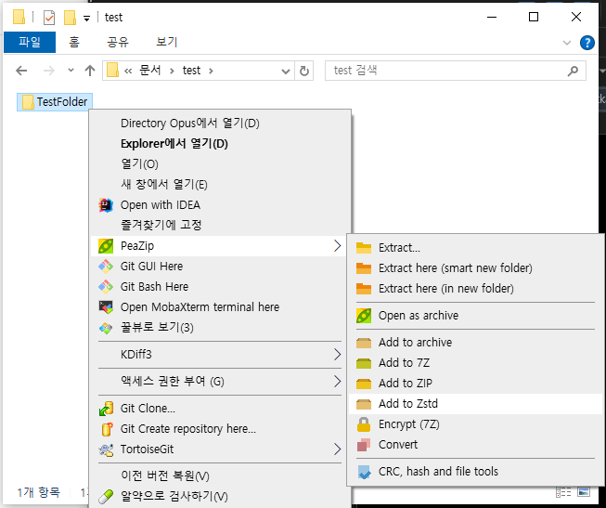Click the TortoiseGit turtle icon
This screenshot has width=606, height=508.
tap(106, 449)
